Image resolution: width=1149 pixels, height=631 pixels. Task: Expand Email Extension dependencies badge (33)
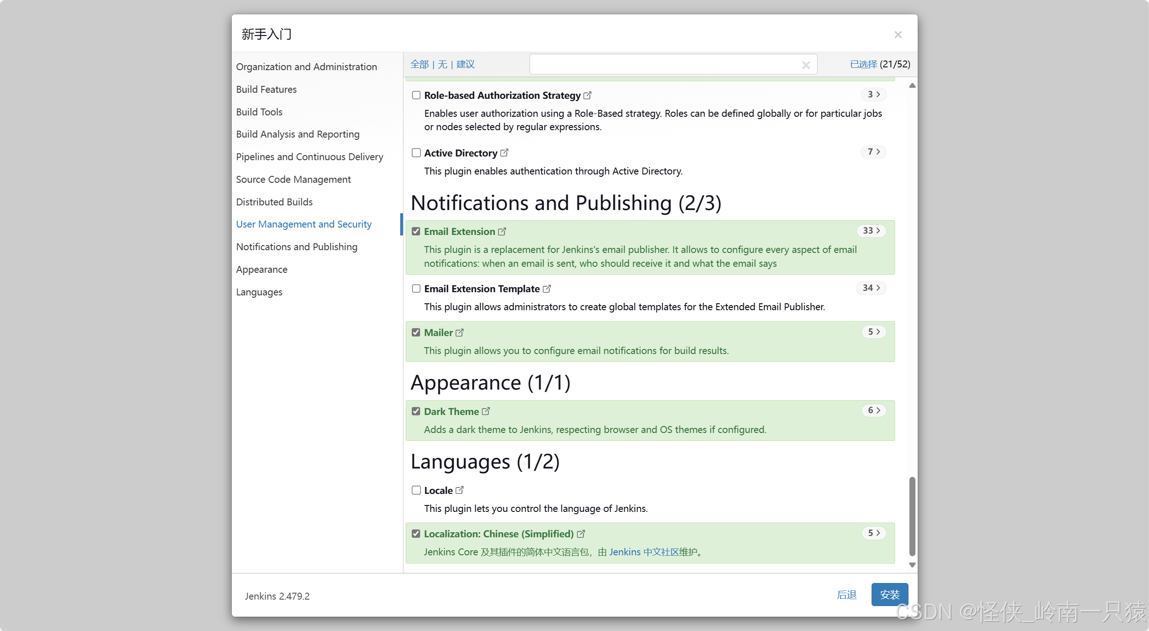tap(872, 231)
